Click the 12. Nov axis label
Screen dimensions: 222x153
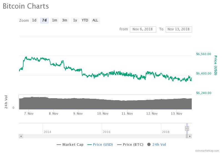(152, 114)
